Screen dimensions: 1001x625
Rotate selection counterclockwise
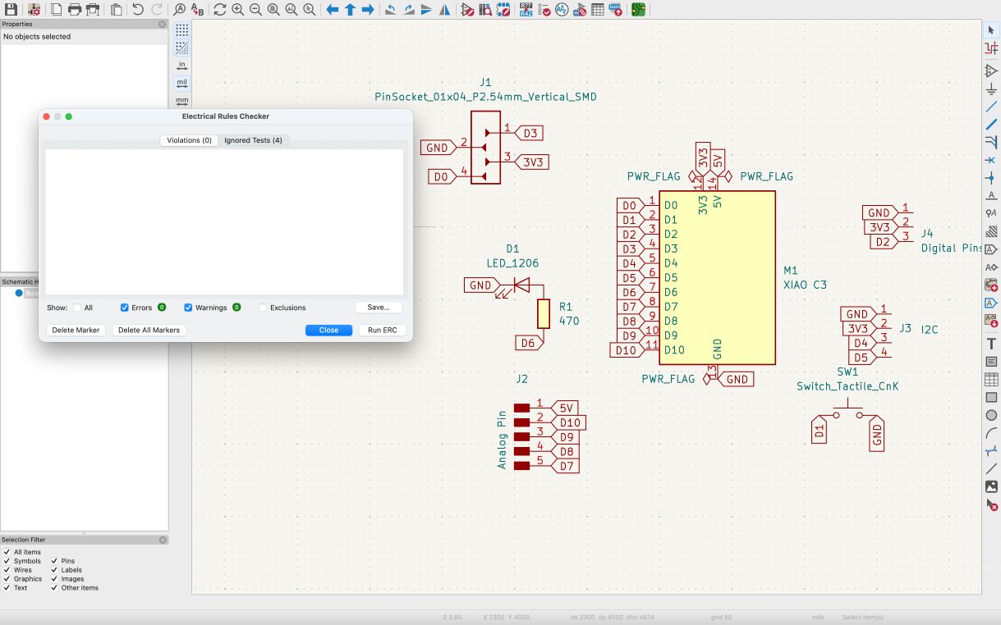(x=390, y=10)
